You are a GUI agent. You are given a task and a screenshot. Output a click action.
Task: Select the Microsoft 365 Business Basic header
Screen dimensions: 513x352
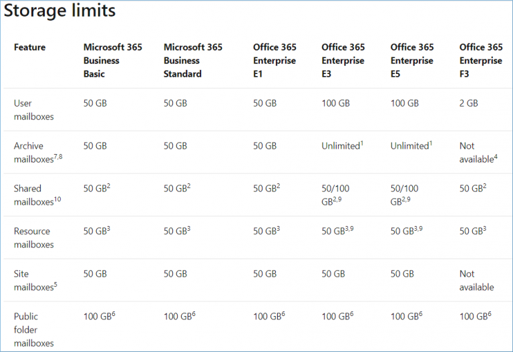[x=111, y=61]
